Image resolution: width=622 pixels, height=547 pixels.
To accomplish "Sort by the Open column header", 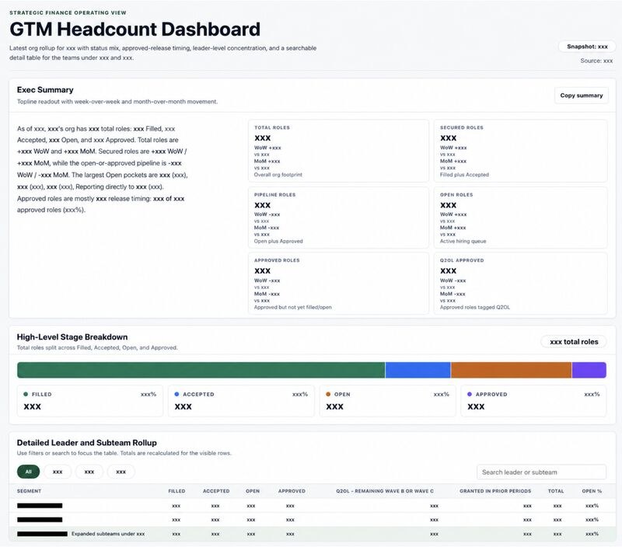I will [253, 491].
